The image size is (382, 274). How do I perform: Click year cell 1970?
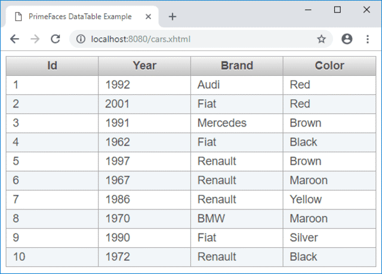point(144,218)
